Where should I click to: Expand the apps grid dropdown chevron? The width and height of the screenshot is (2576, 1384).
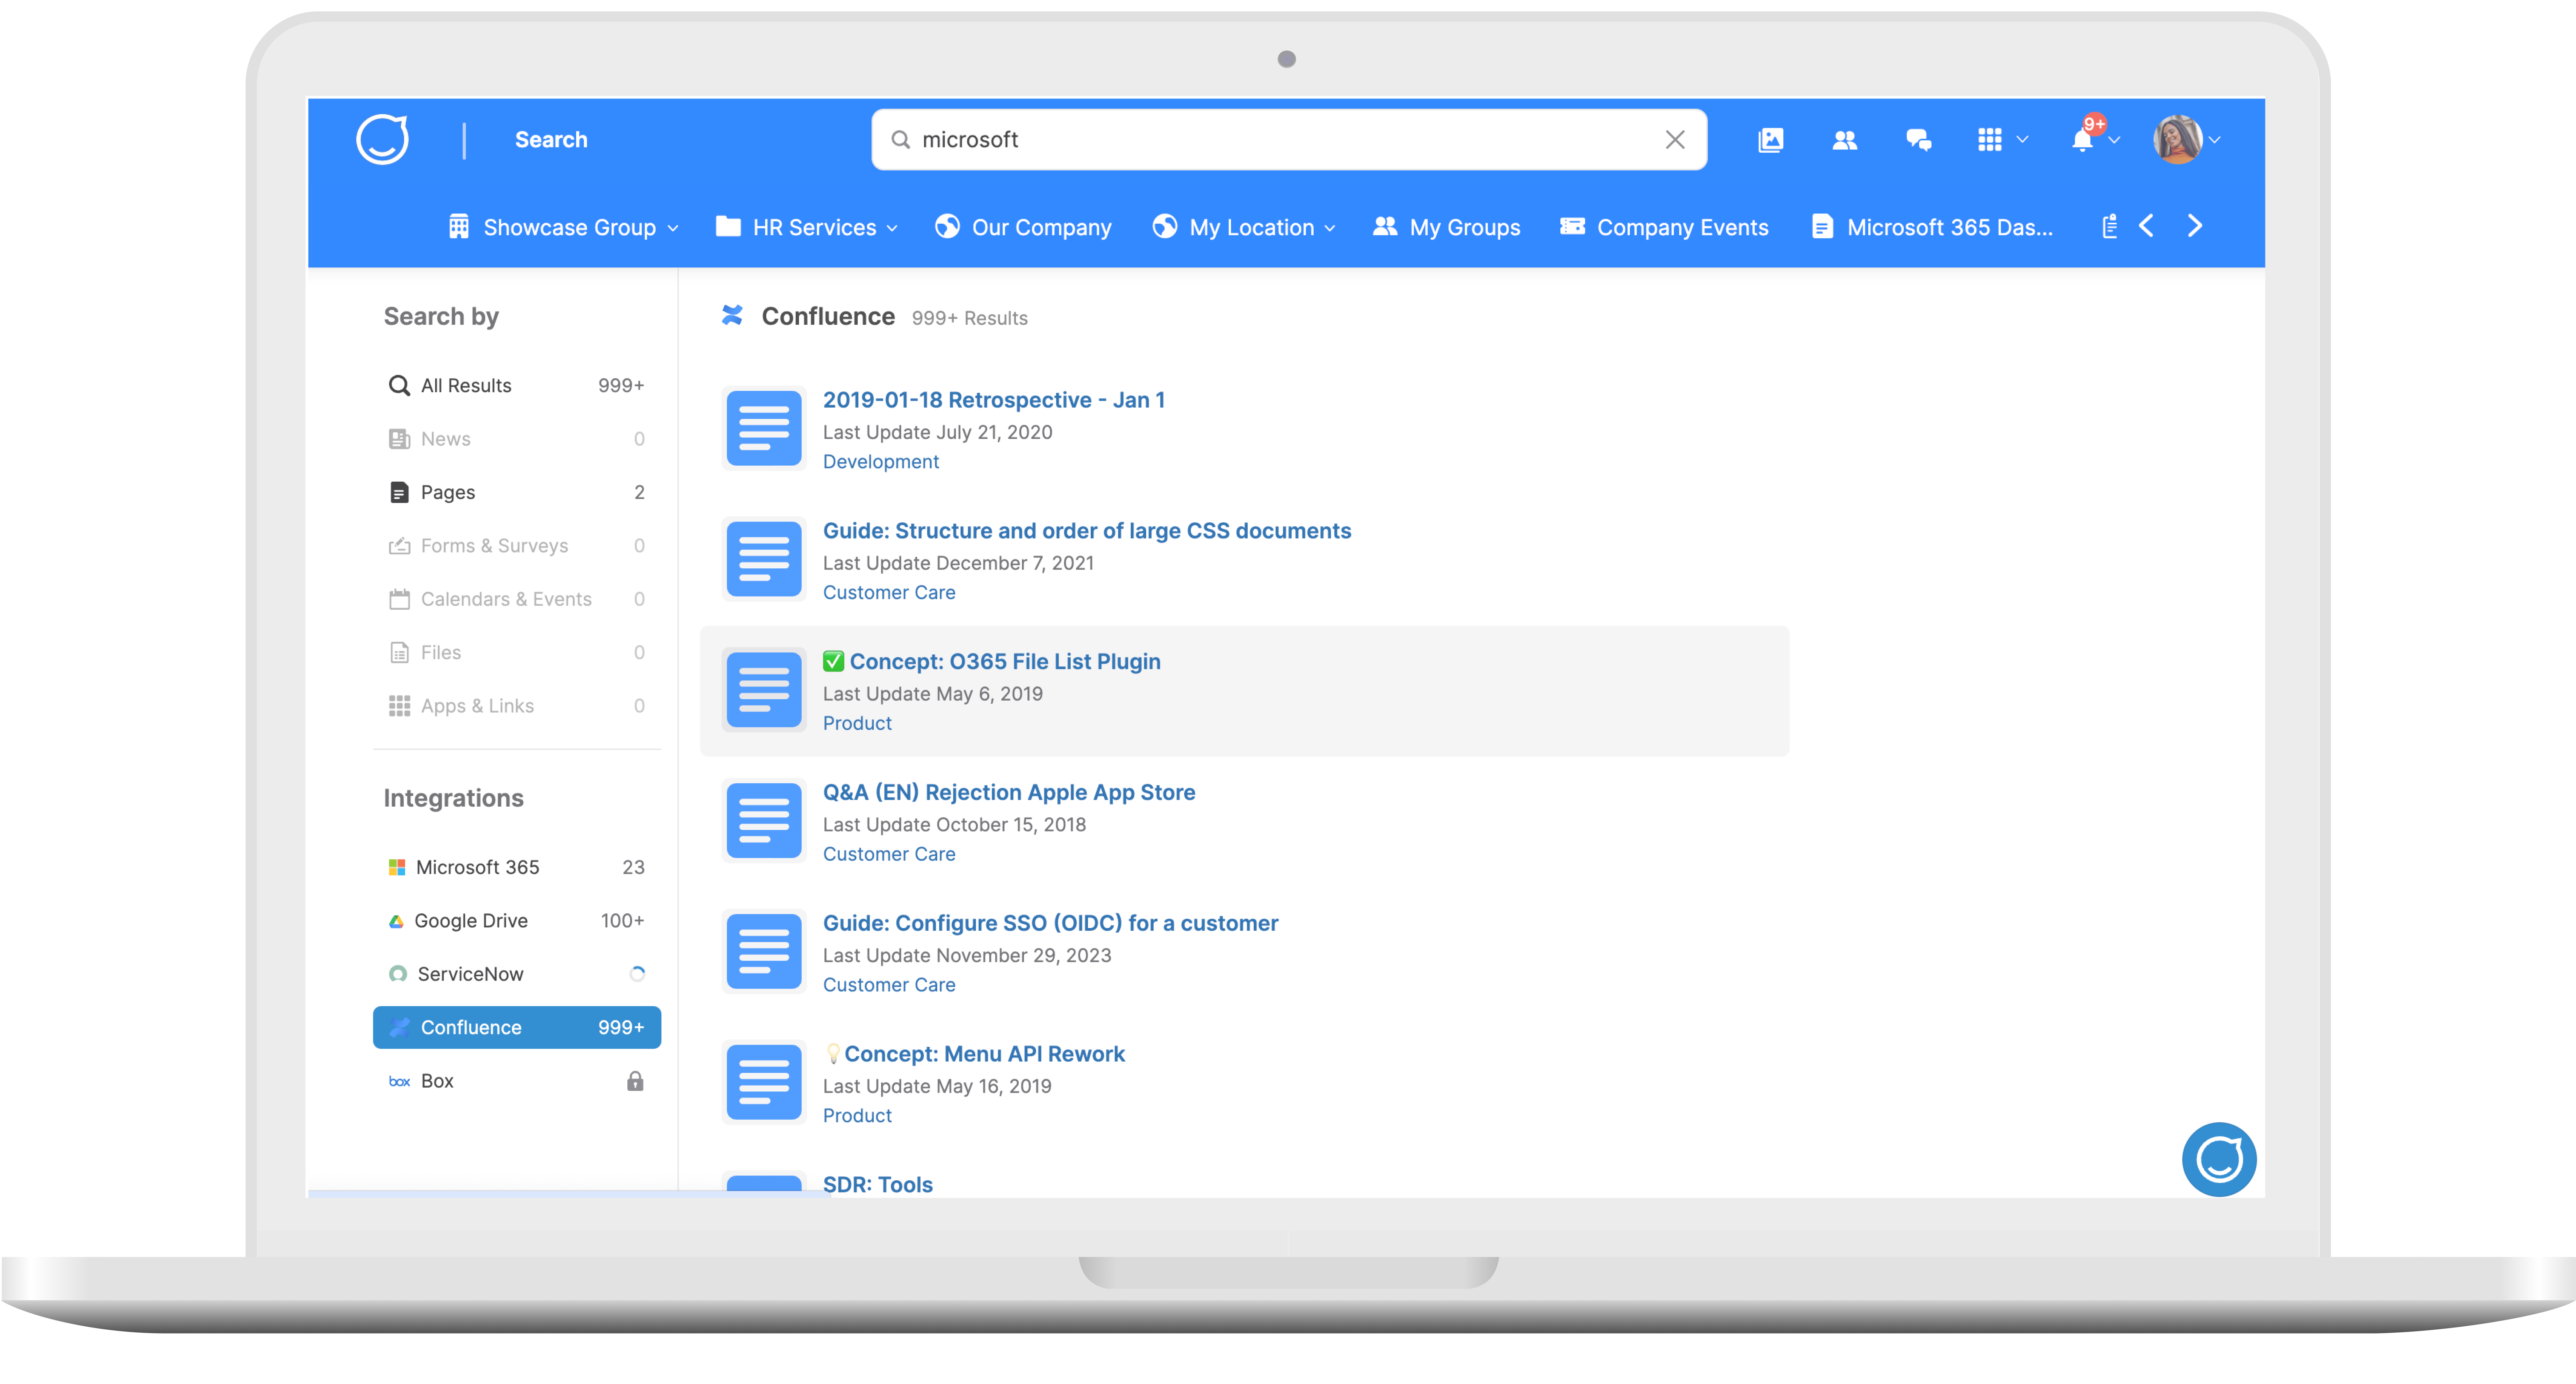pyautogui.click(x=2023, y=140)
